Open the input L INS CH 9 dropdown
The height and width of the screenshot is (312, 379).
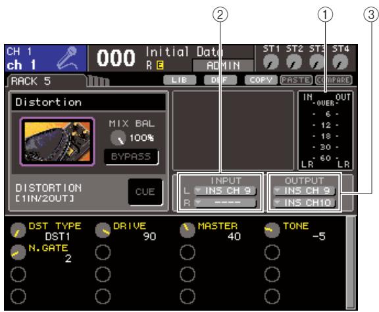point(225,191)
